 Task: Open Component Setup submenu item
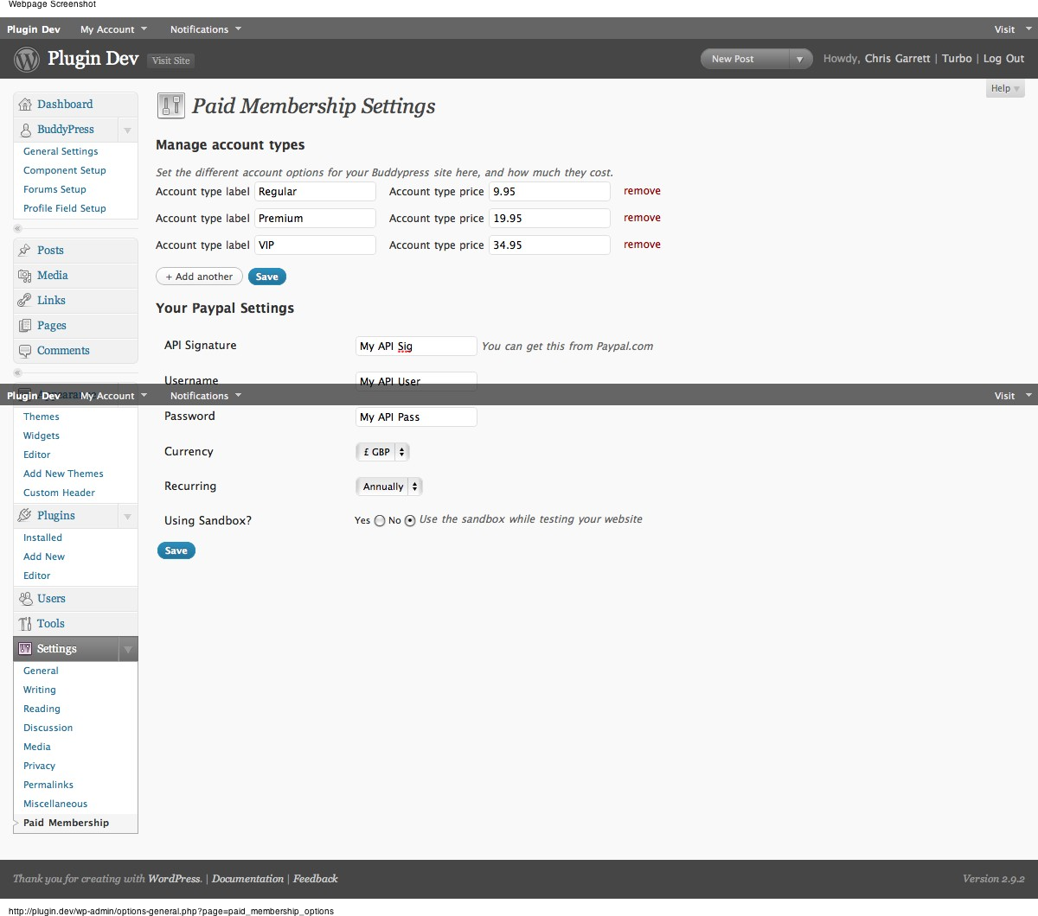pos(65,170)
